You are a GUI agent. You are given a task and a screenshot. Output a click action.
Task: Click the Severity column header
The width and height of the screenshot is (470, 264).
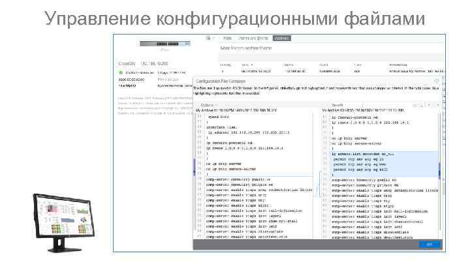[225, 65]
